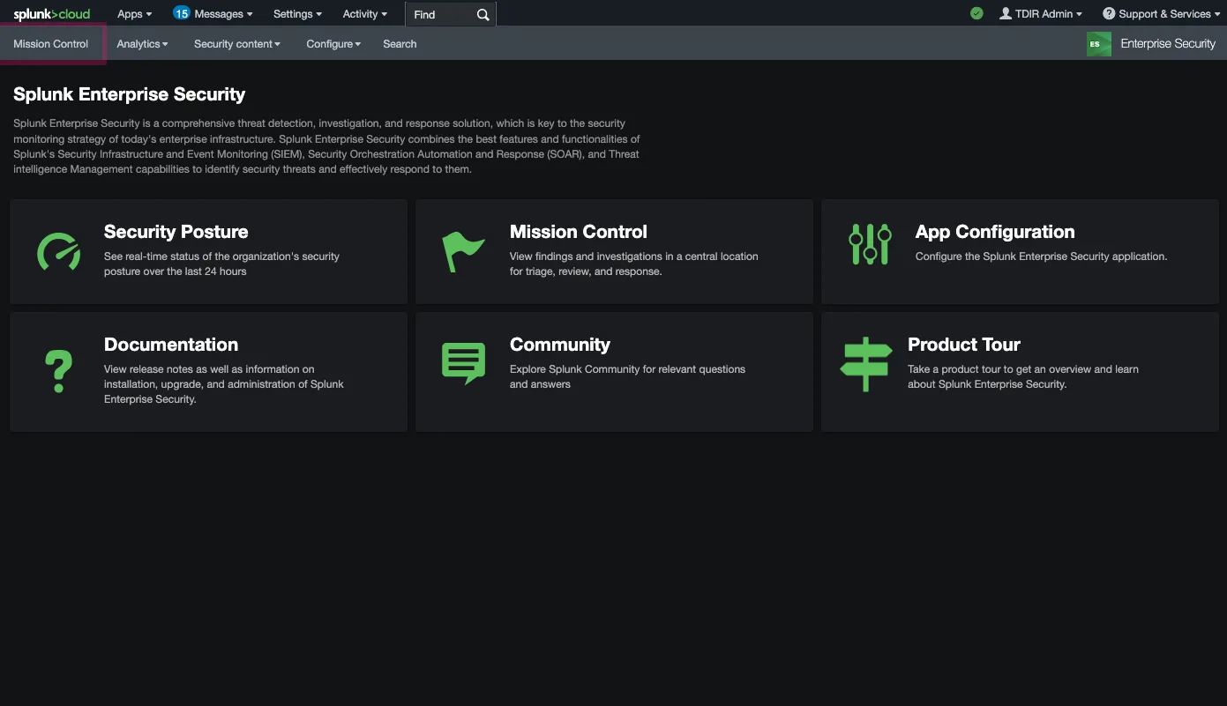Open the Search page from the navigation bar
This screenshot has width=1227, height=706.
[x=399, y=43]
